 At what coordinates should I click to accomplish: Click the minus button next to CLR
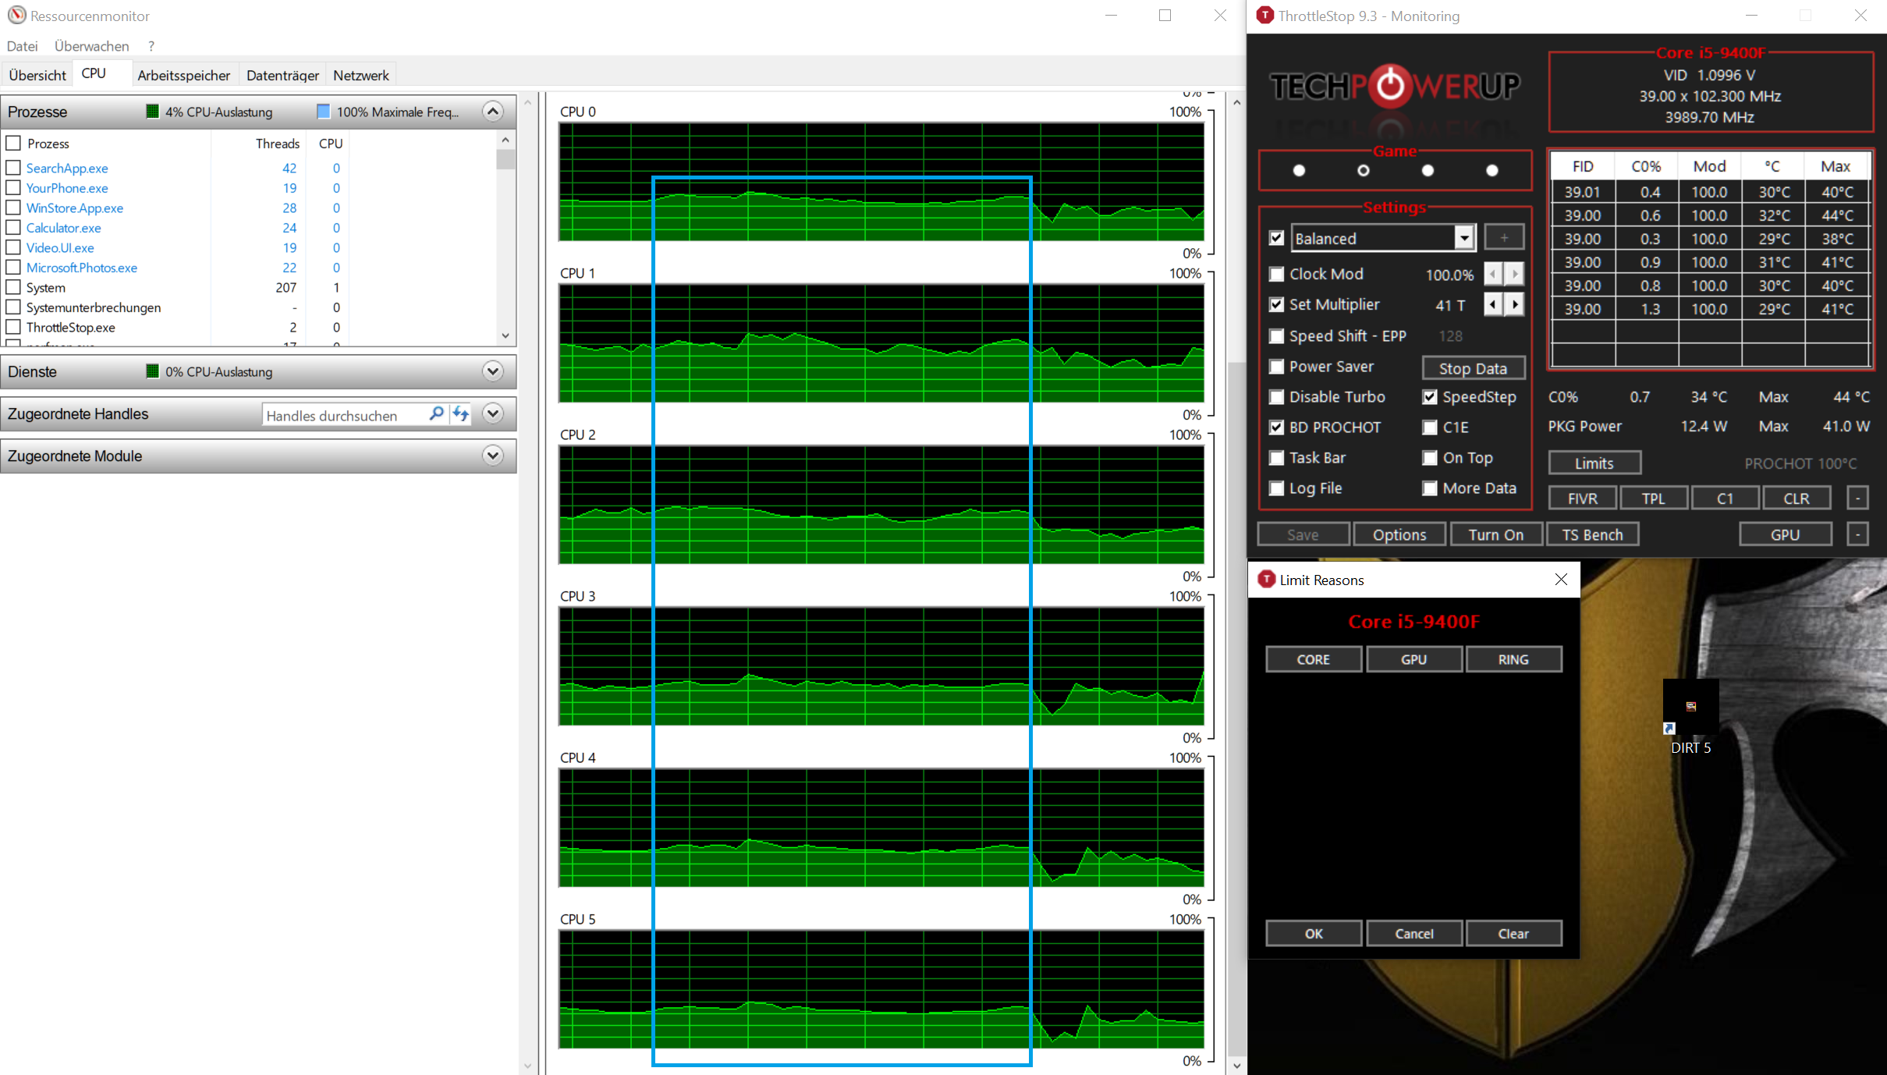(x=1857, y=498)
